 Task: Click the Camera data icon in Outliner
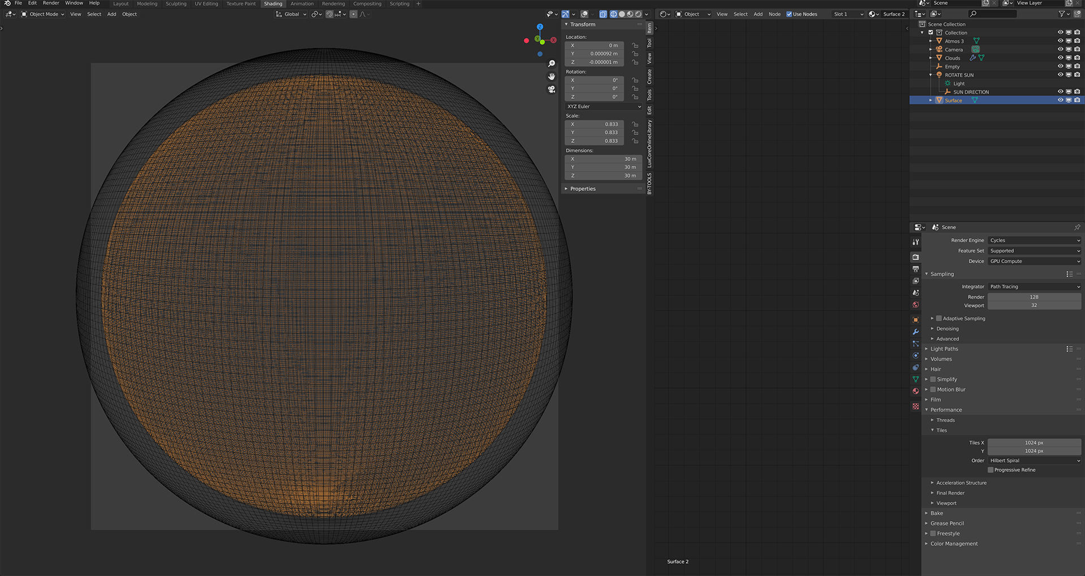(x=975, y=50)
